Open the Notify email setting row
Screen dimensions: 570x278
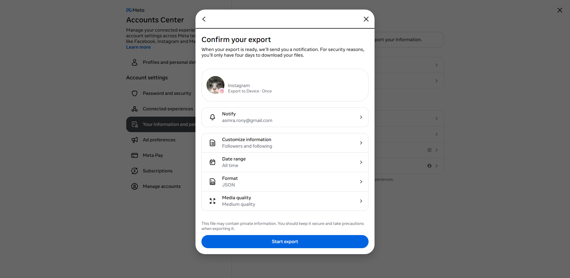(285, 117)
